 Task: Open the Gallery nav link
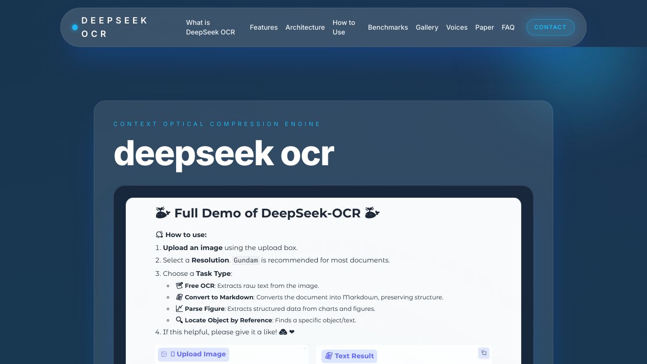coord(427,27)
